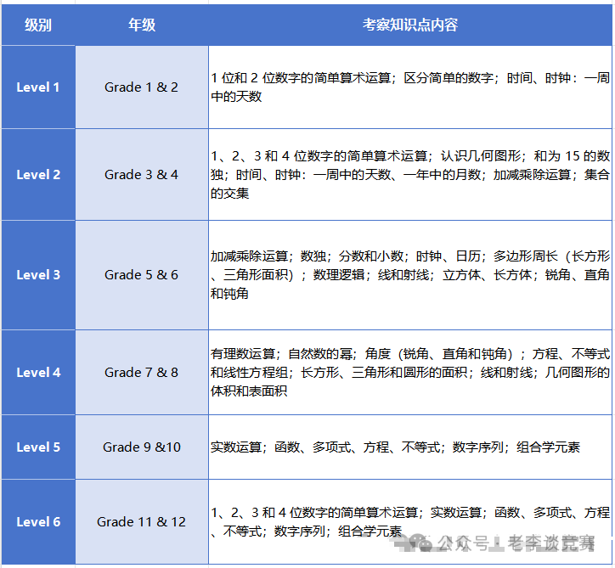This screenshot has width=615, height=568.
Task: Click Level 6 content starting 1、2、3 和 4 位数字
Action: click(410, 522)
